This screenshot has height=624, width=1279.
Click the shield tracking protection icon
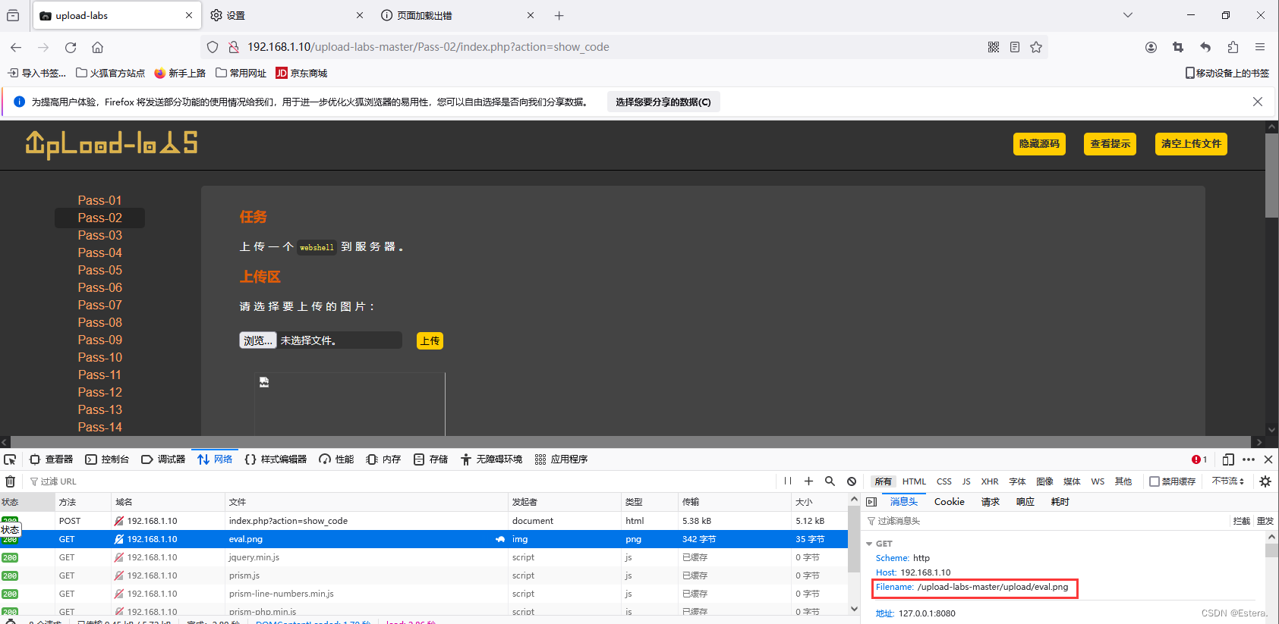tap(213, 47)
